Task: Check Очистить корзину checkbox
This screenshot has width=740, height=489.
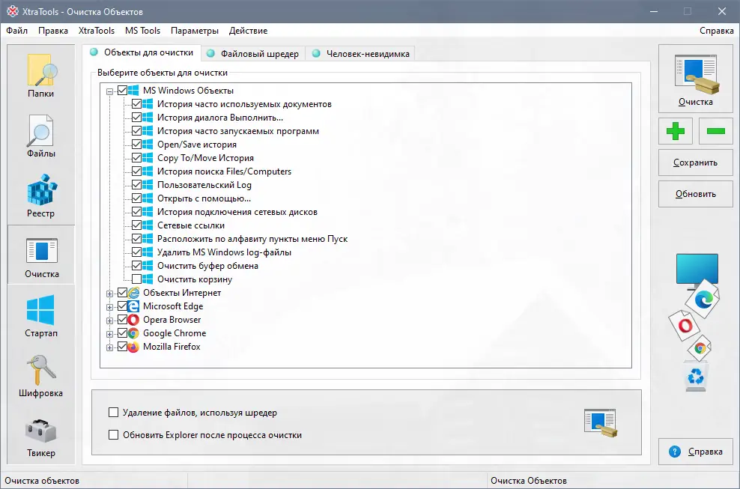Action: (136, 279)
